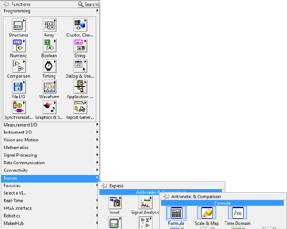287x229 pixels.
Task: Expand the Vision and Motion category
Action: tap(51, 140)
